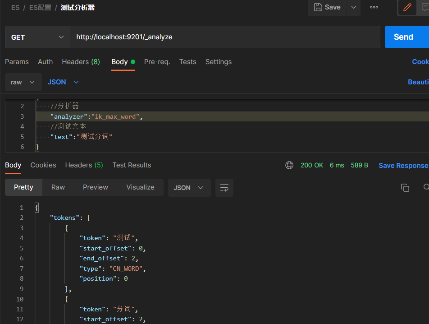Click the "type": "CN_WORD" response line
429x324 pixels.
[113, 268]
